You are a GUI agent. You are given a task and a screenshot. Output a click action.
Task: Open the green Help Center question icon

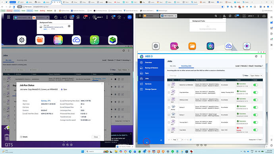pos(95,40)
